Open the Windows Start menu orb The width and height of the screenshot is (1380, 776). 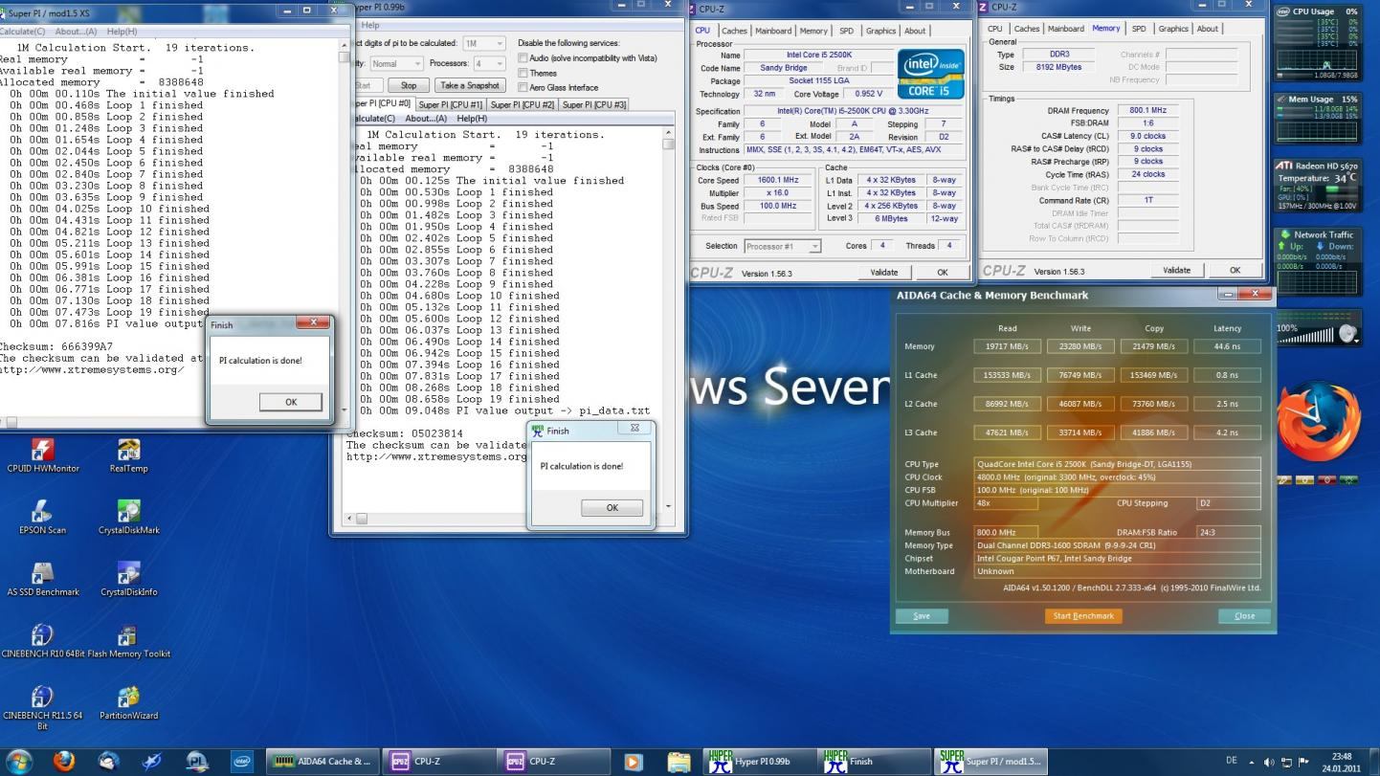pos(18,762)
